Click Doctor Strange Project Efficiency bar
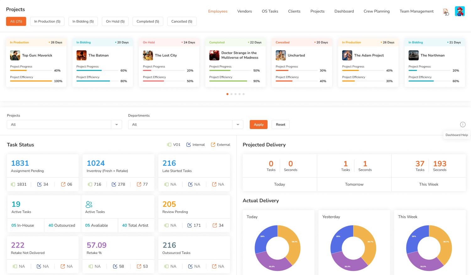This screenshot has height=275, width=471. 230,81
